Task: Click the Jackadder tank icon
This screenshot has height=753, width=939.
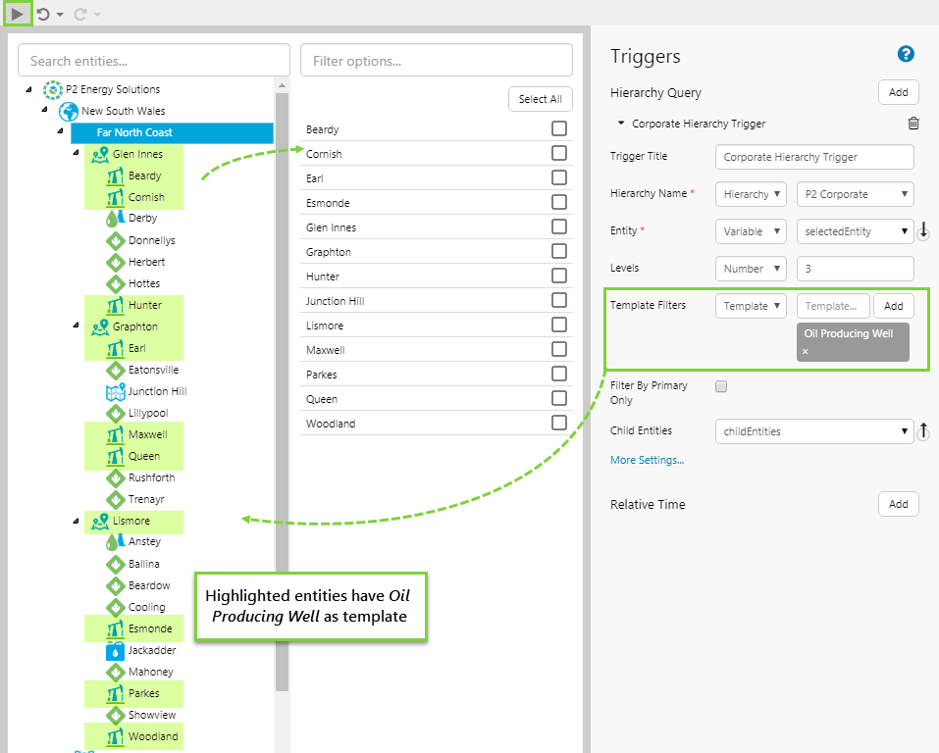Action: point(115,651)
